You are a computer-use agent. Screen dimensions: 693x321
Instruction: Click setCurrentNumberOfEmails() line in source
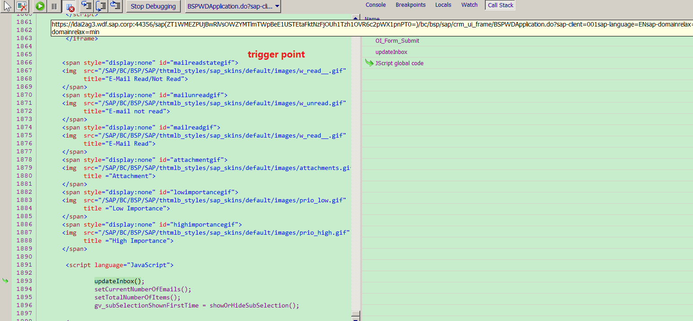(x=143, y=289)
